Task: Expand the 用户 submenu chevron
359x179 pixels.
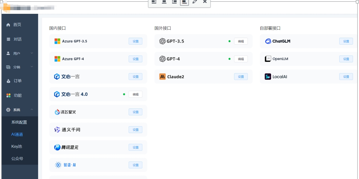Action: (x=32, y=53)
